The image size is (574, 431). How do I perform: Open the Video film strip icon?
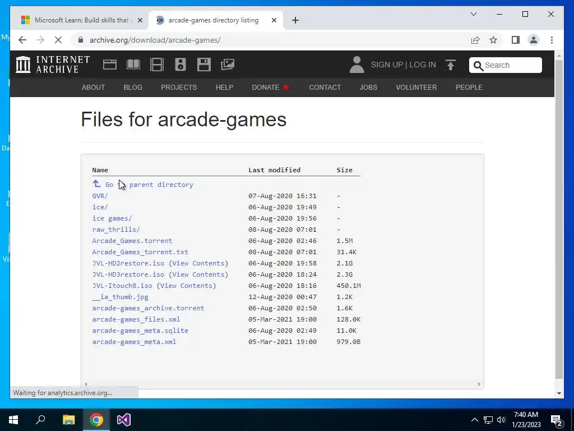157,65
